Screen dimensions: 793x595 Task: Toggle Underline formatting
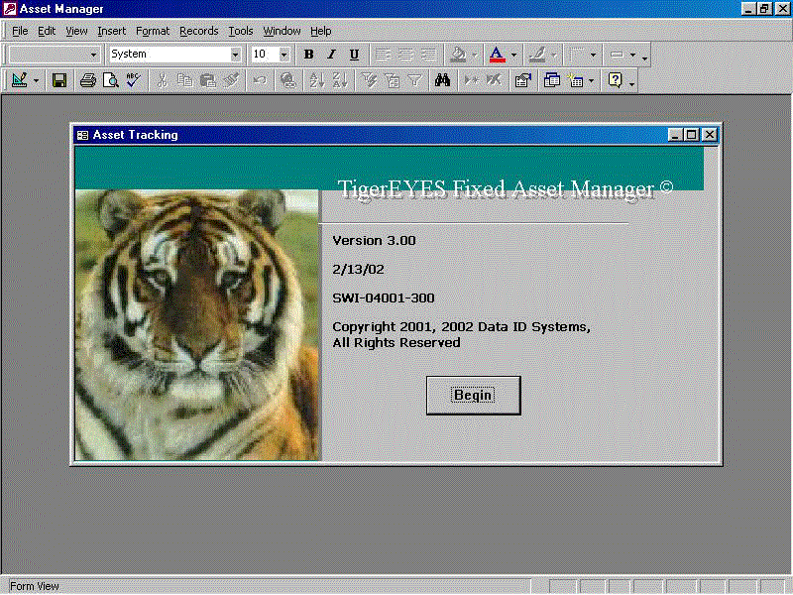click(x=354, y=55)
